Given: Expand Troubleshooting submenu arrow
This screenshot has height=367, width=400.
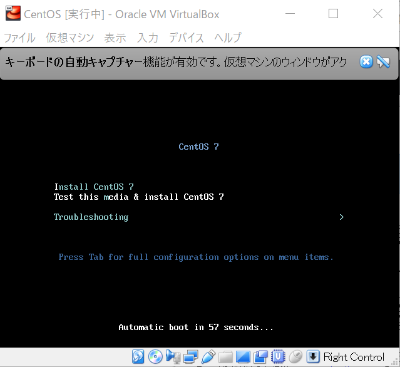Looking at the screenshot, I should click(x=342, y=217).
